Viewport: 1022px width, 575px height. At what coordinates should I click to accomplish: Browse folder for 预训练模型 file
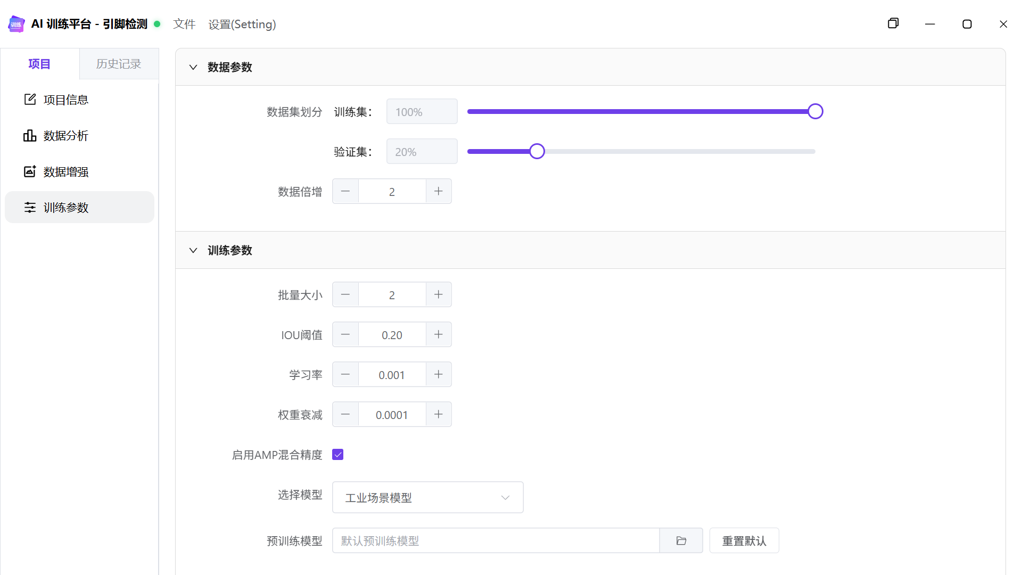point(681,541)
